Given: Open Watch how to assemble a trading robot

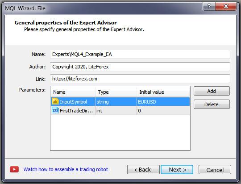Looking at the screenshot, I should click(66, 169).
